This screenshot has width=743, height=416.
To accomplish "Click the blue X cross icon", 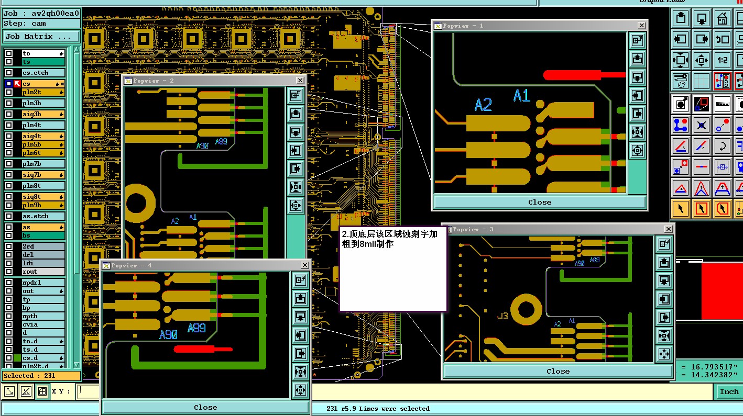I will (702, 125).
